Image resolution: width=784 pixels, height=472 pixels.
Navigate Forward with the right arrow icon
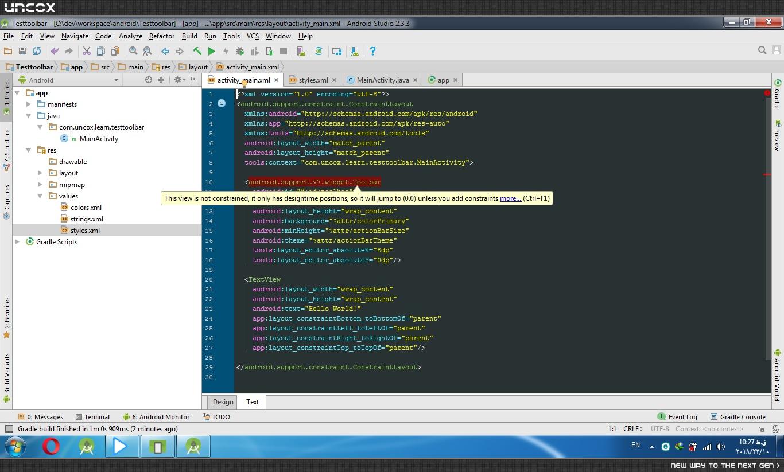click(x=180, y=51)
